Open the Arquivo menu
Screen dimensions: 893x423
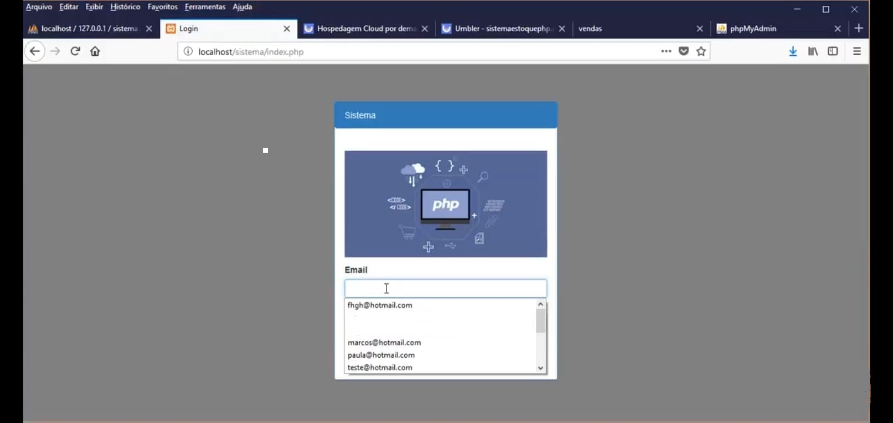click(39, 7)
